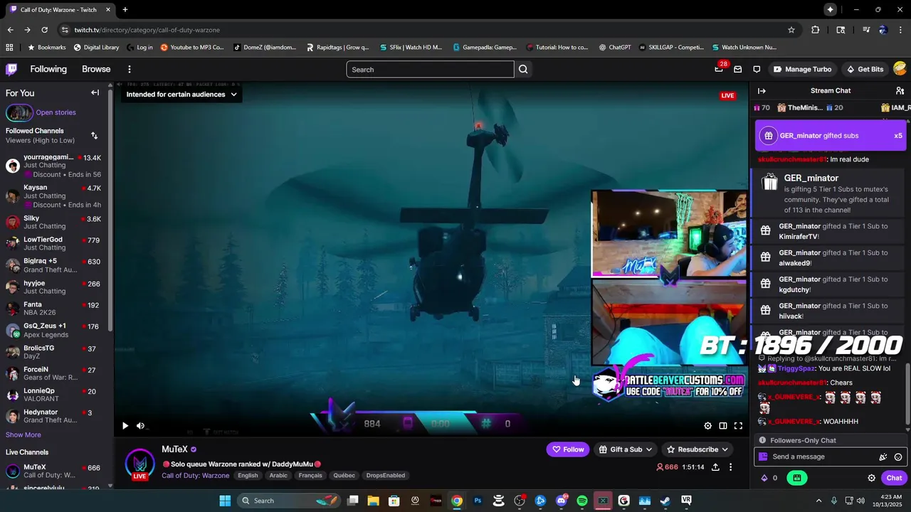Open the yourragegami channel in sidebar
911x512 pixels.
[x=54, y=166]
